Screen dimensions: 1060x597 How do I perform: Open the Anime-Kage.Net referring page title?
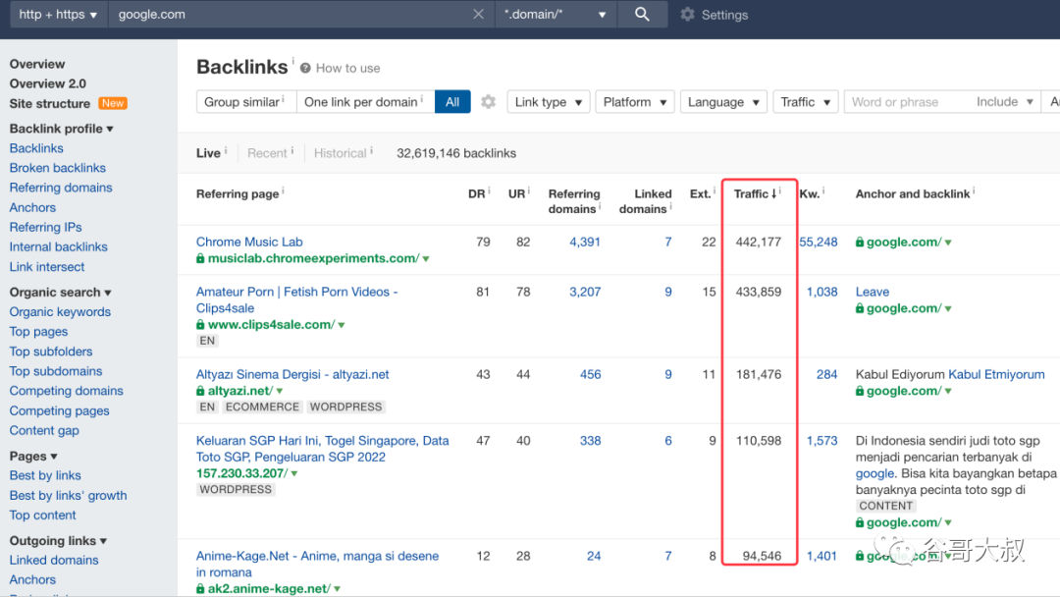point(317,564)
